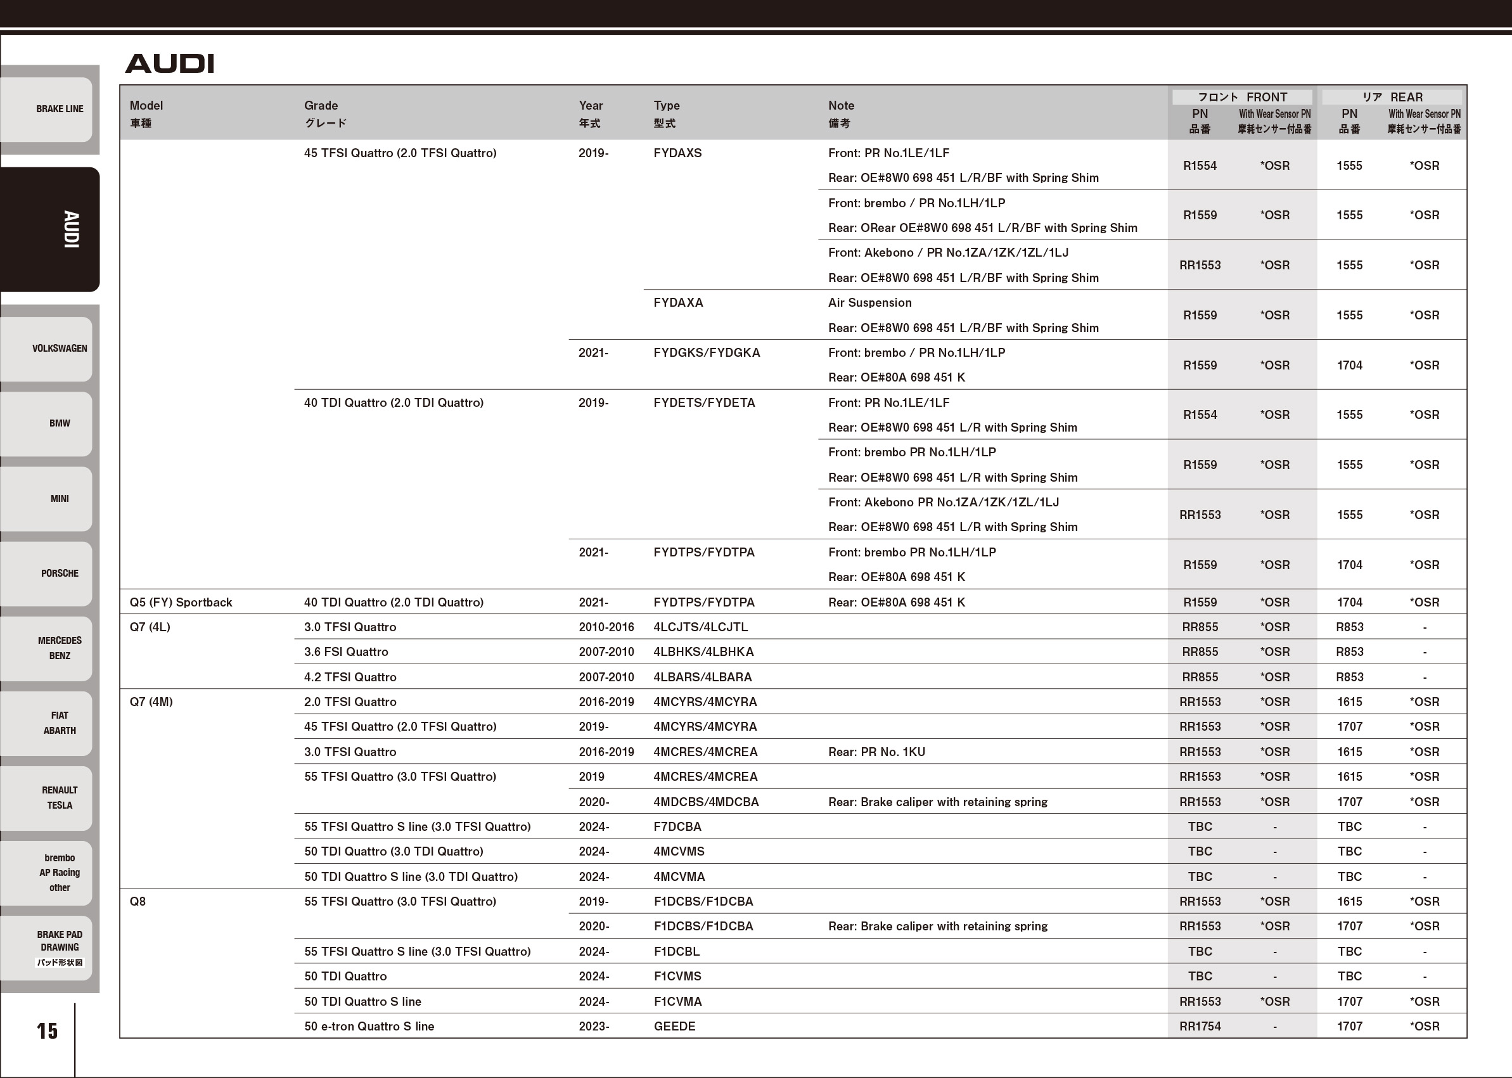Select type code FYDGKS/FYDGKA

(x=706, y=352)
